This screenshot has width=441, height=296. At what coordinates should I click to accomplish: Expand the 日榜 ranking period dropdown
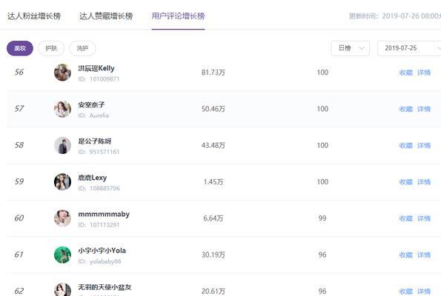[x=350, y=48]
